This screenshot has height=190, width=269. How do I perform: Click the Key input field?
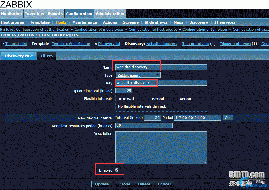pyautogui.click(x=161, y=83)
